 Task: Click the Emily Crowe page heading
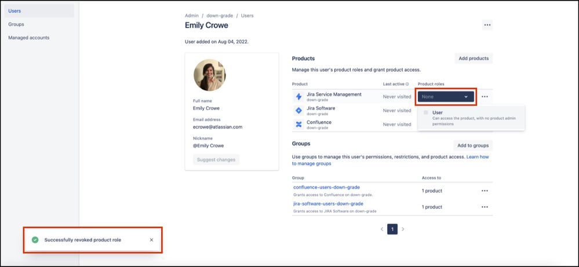206,25
